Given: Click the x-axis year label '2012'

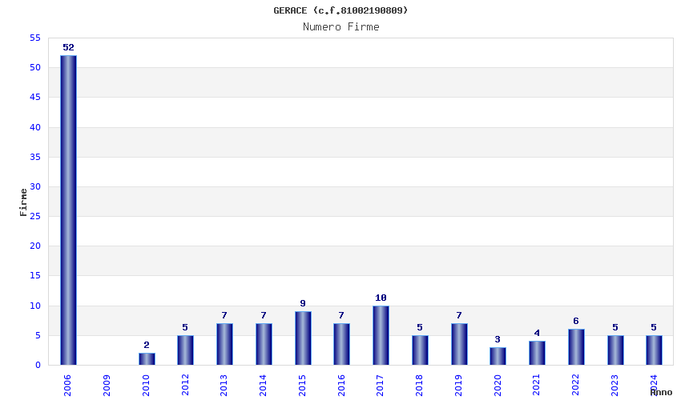Looking at the screenshot, I should click(x=185, y=386).
